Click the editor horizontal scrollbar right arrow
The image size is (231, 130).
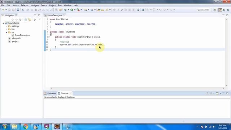(x=224, y=88)
